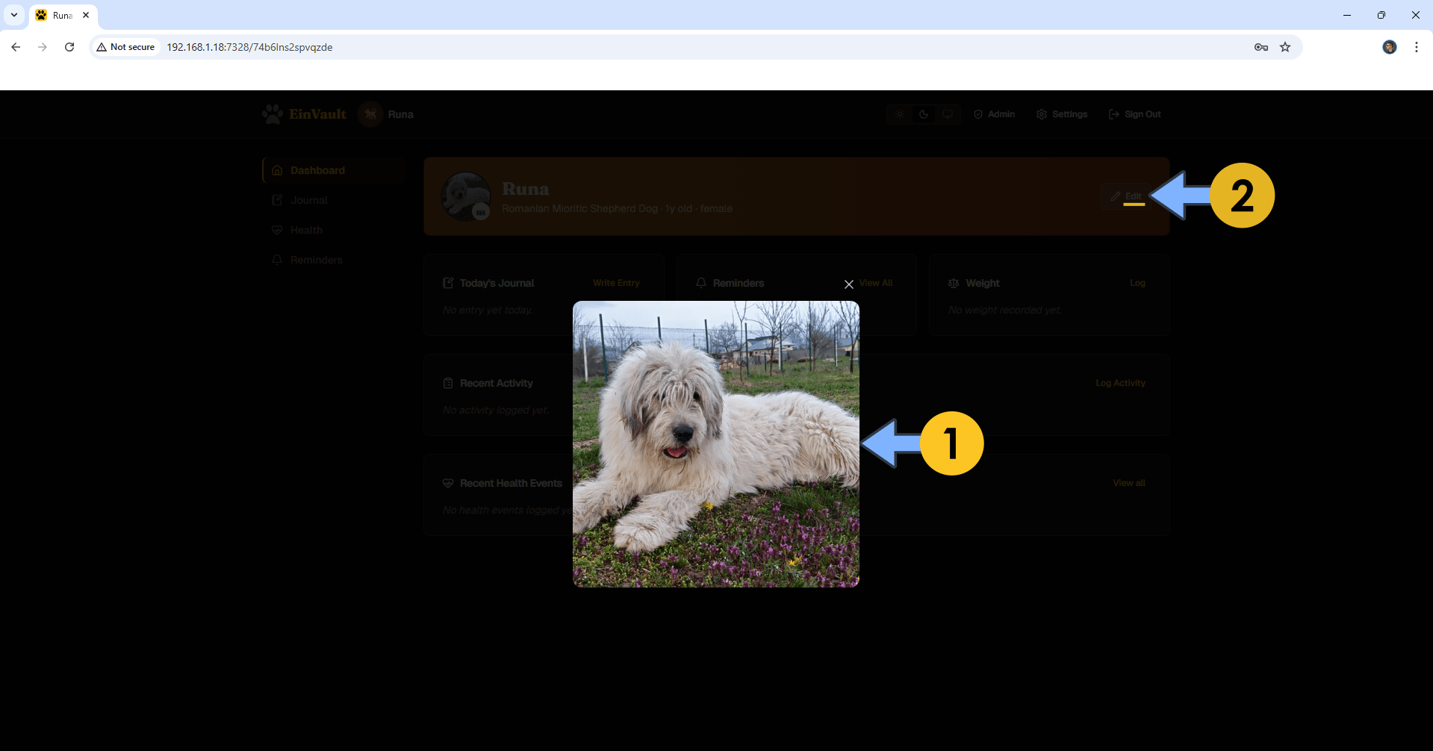Click the EinVault paw logo
This screenshot has width=1433, height=751.
[x=273, y=114]
